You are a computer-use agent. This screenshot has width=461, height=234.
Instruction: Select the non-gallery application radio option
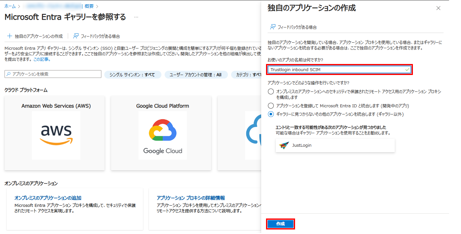click(x=271, y=114)
